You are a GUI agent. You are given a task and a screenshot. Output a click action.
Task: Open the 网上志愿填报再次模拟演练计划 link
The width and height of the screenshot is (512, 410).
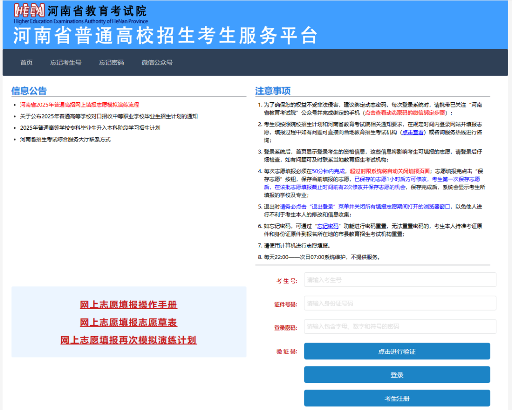(x=128, y=340)
